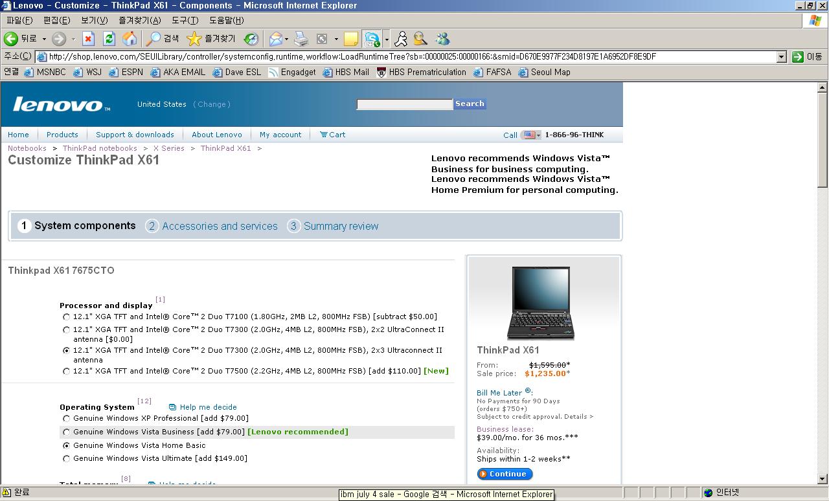Click the Research magnifier-over-book icon
Viewport: 829px width, 501px height.
(421, 39)
